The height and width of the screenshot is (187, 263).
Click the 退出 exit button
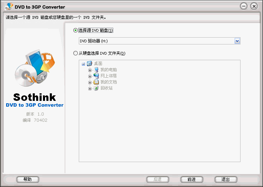coord(226,179)
